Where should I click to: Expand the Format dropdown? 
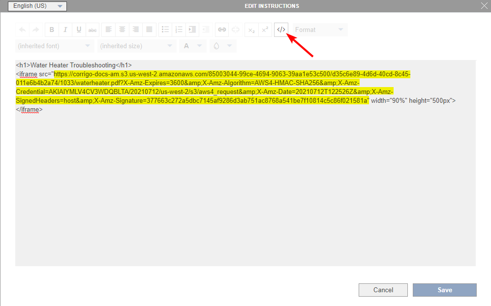pyautogui.click(x=320, y=30)
